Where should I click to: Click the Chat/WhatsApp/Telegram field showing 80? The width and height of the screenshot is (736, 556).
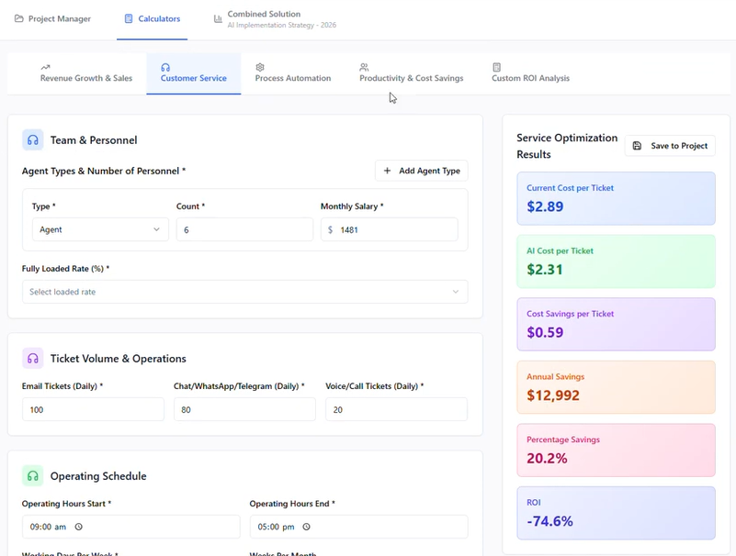click(x=245, y=410)
